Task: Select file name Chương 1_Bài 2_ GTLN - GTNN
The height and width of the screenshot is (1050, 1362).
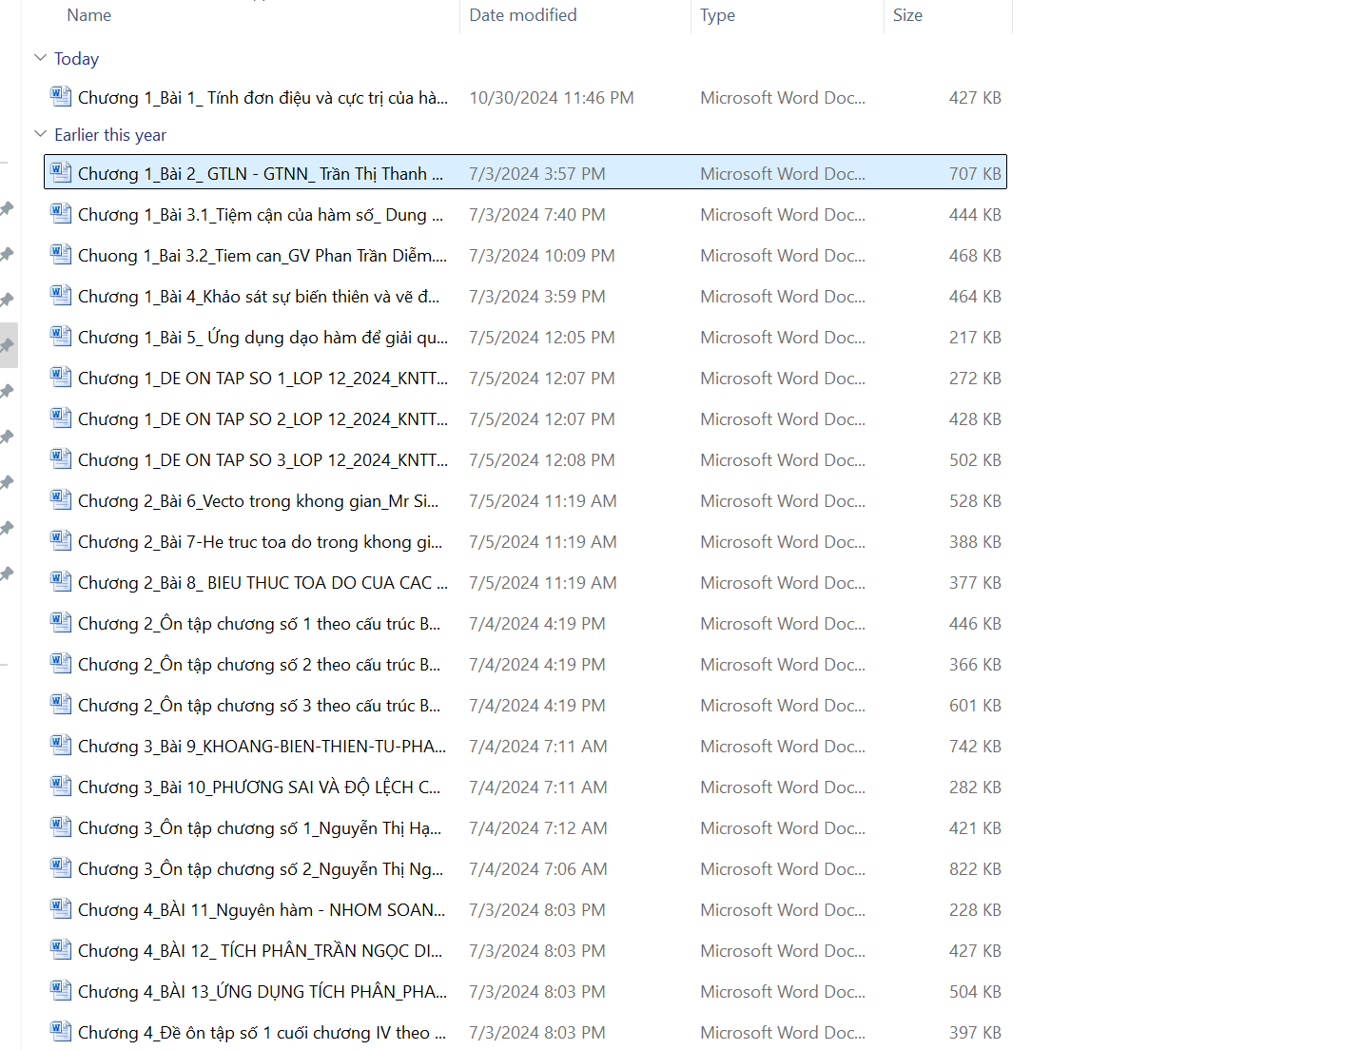Action: click(261, 174)
